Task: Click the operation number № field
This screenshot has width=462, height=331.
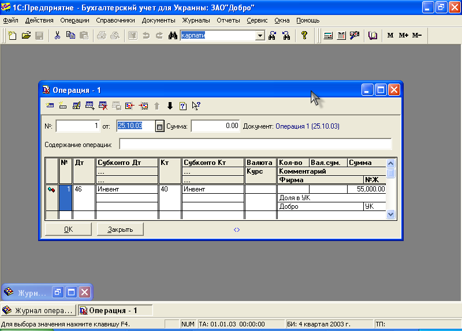Action: click(x=78, y=126)
